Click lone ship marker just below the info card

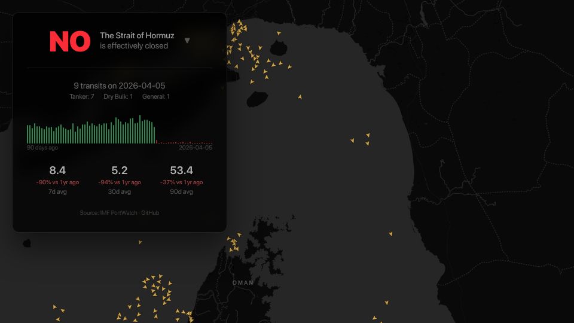click(x=140, y=242)
